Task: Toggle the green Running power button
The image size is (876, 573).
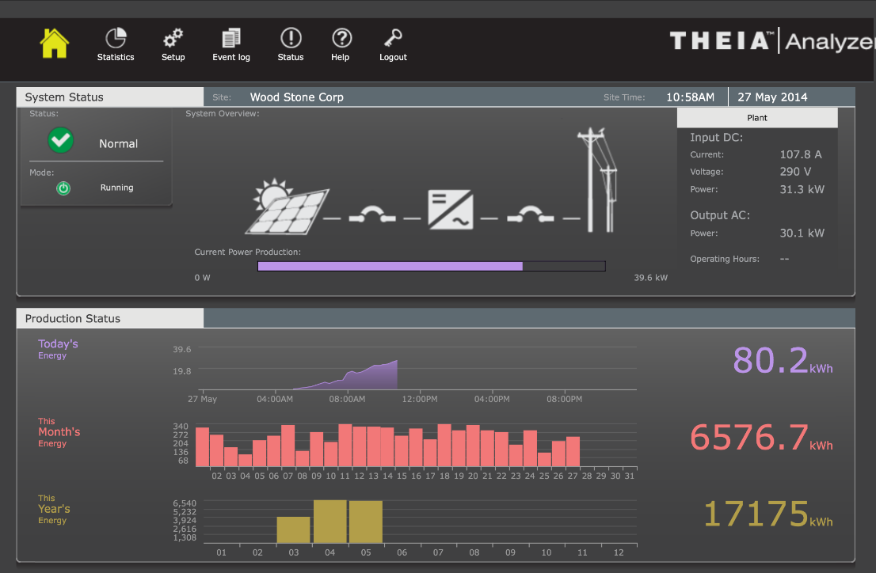Action: pos(63,188)
